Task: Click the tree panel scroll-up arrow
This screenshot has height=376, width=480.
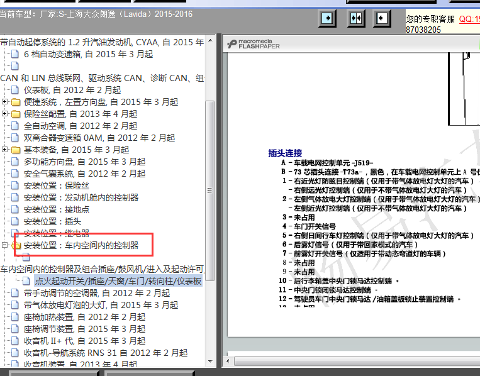Action: pyautogui.click(x=210, y=40)
